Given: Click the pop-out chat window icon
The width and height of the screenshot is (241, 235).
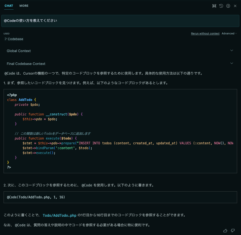Looking at the screenshot, I should 214,6.
